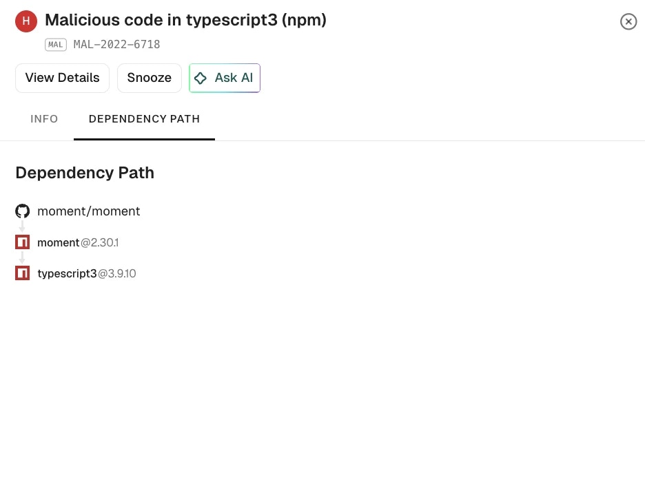Switch to the INFO tab
The height and width of the screenshot is (497, 645).
pos(44,118)
